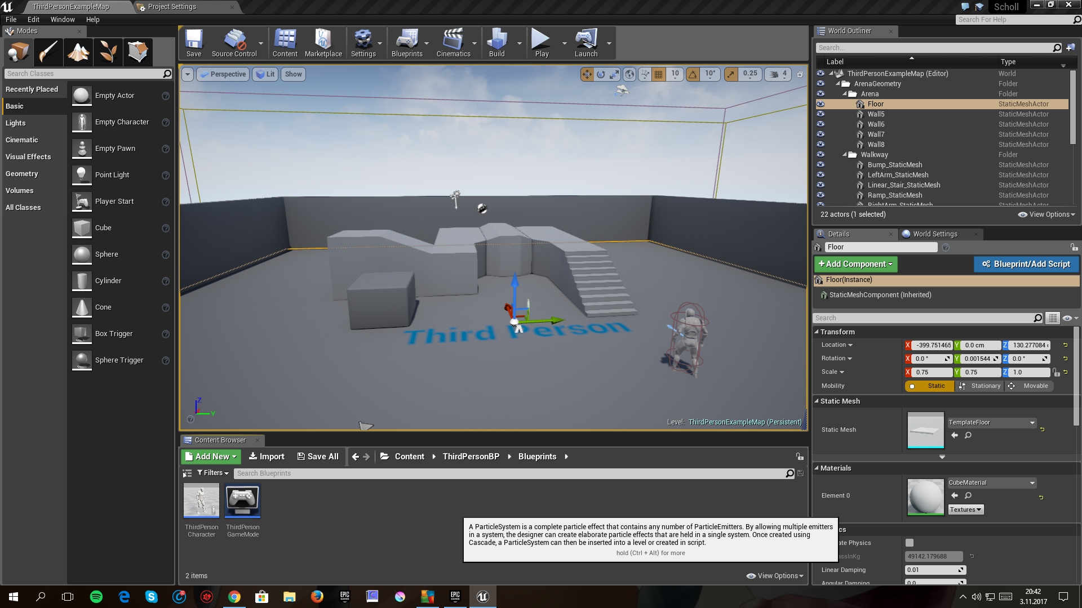The image size is (1082, 608).
Task: Enable the Simulate Physics checkbox
Action: pos(910,543)
